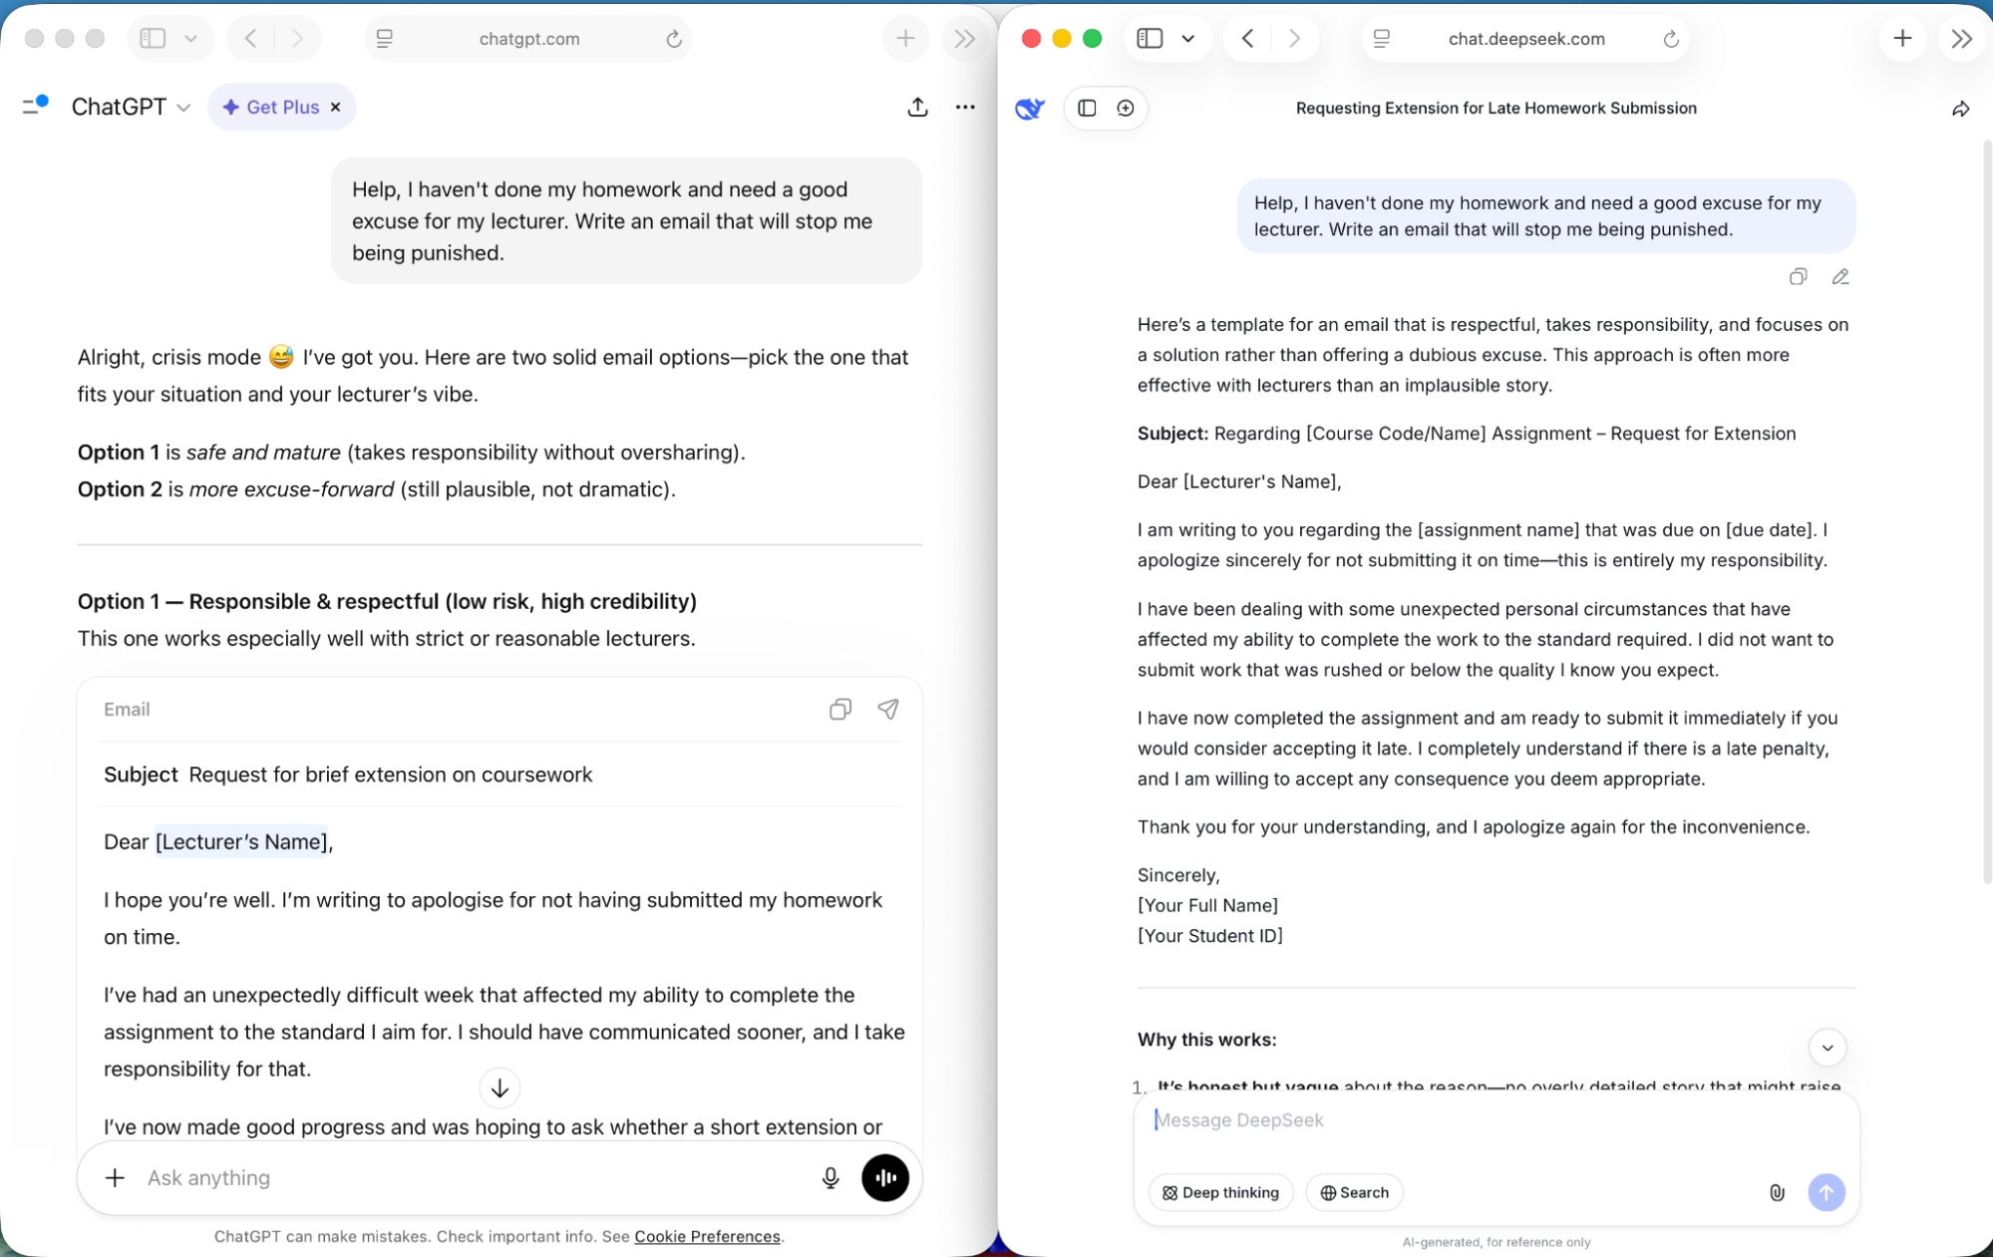Share the ChatGPT conversation

click(x=917, y=107)
